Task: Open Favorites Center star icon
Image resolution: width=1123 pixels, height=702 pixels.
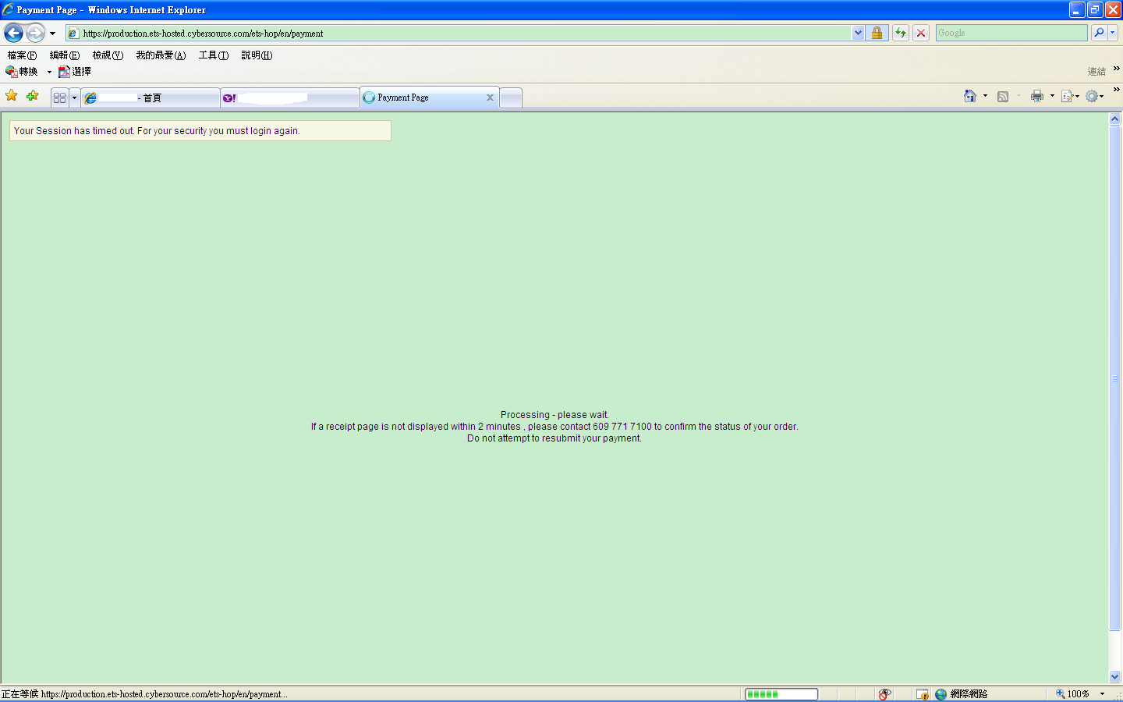Action: click(x=12, y=96)
